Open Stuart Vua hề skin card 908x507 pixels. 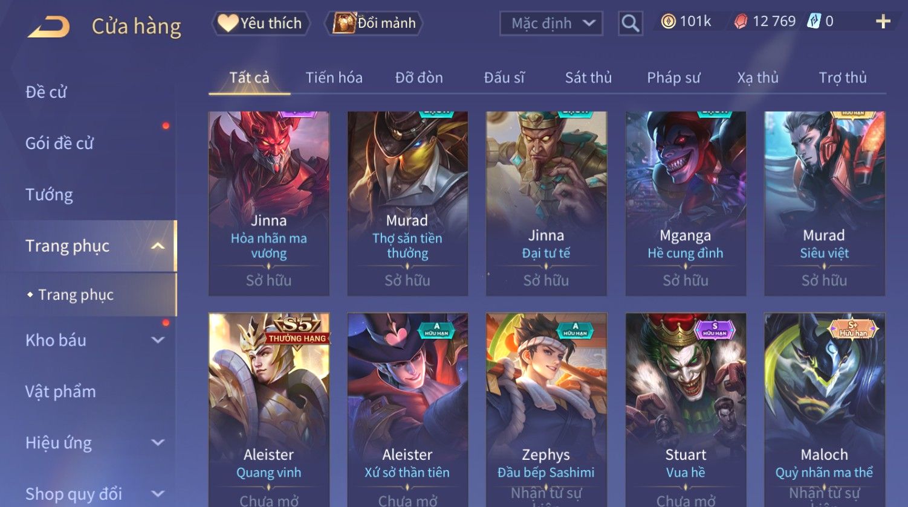point(686,410)
